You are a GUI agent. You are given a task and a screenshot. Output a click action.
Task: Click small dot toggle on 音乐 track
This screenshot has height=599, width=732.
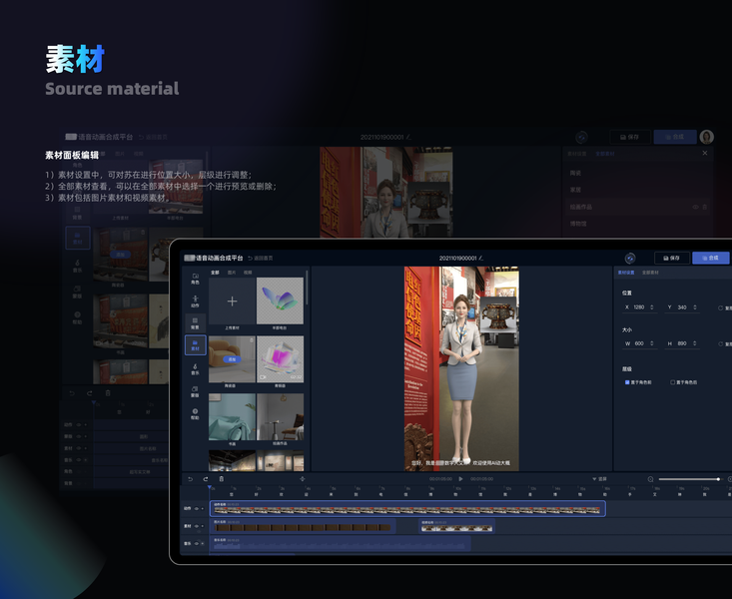(203, 543)
